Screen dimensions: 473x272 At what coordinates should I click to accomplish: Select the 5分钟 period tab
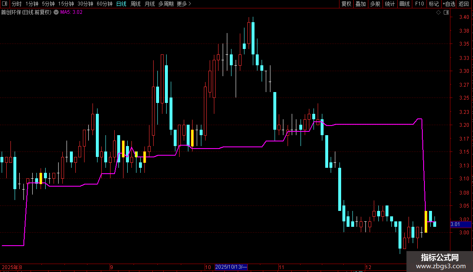[48, 4]
